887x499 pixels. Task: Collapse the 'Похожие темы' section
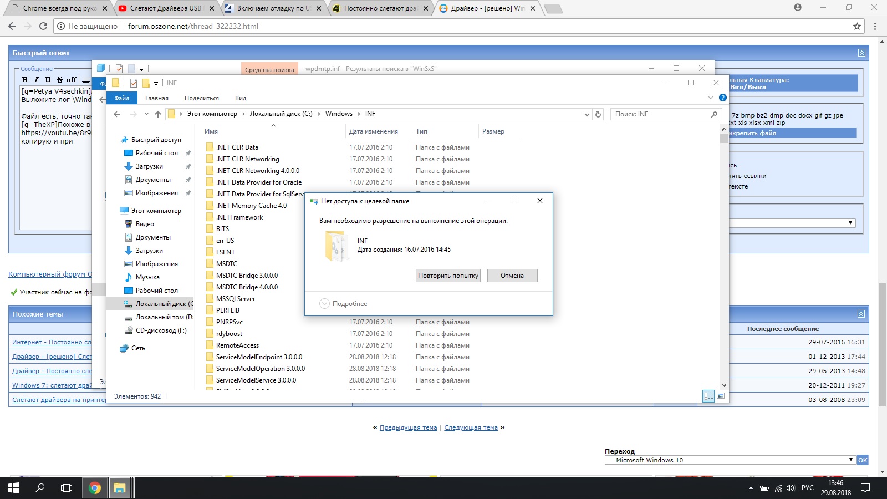tap(861, 314)
